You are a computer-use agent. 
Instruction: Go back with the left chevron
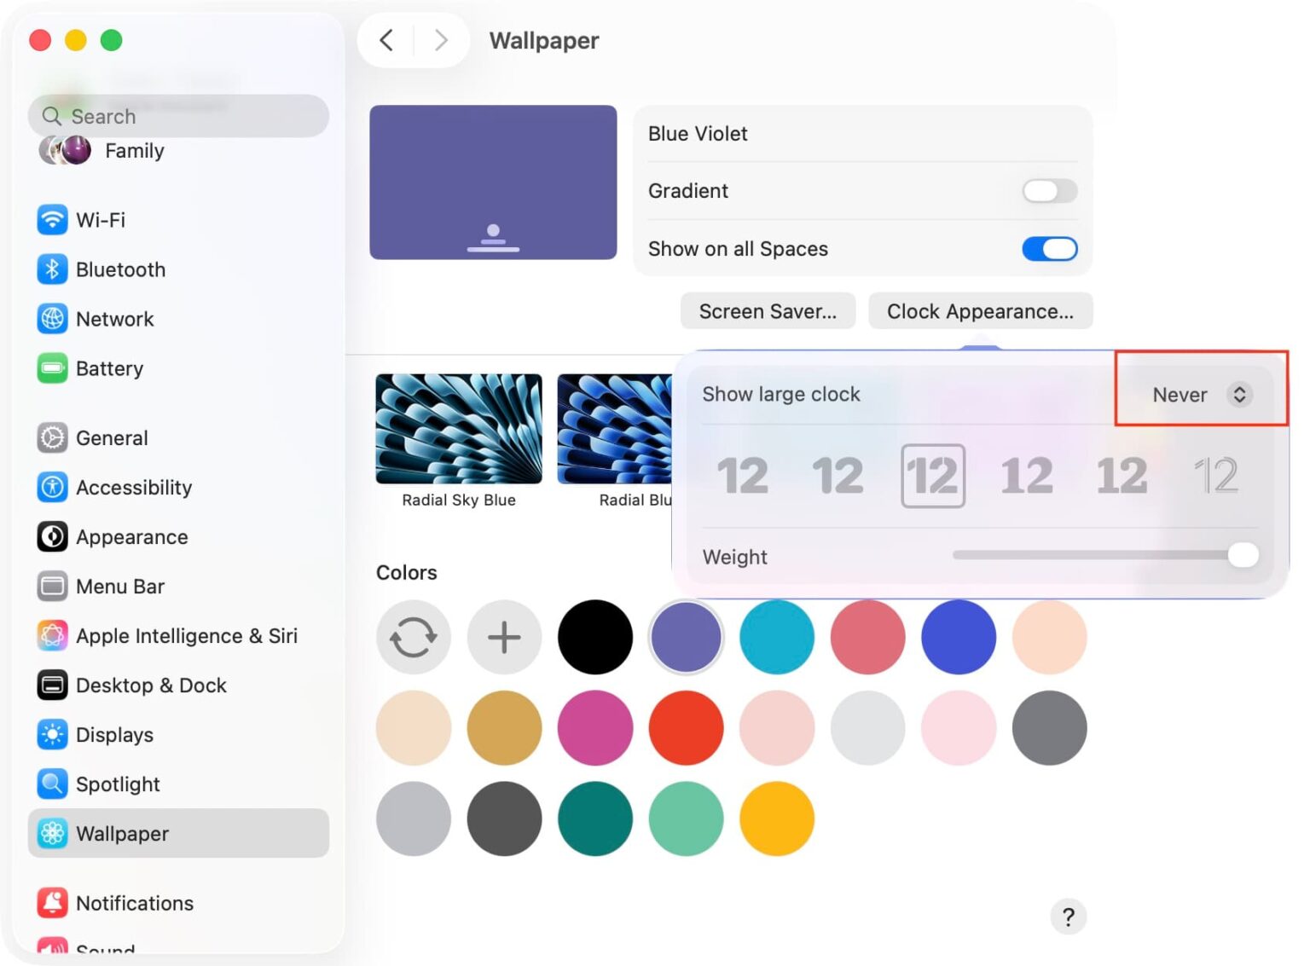(386, 40)
